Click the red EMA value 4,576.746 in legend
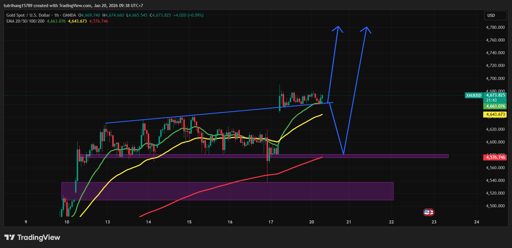The height and width of the screenshot is (248, 512). pyautogui.click(x=98, y=21)
